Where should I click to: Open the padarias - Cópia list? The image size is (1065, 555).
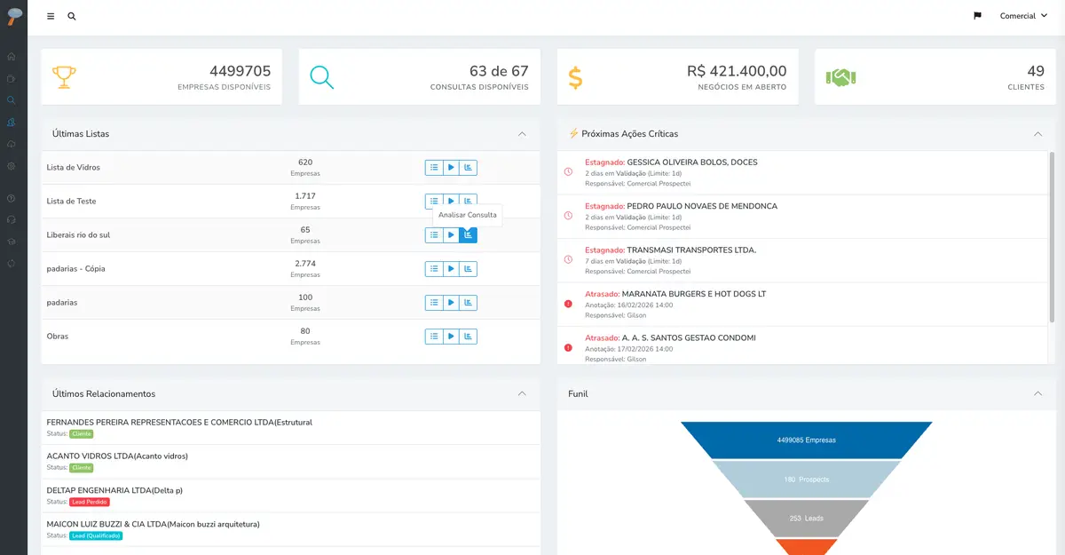(x=75, y=268)
